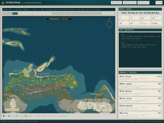Click the New World button
164x123 pixels.
116,3
